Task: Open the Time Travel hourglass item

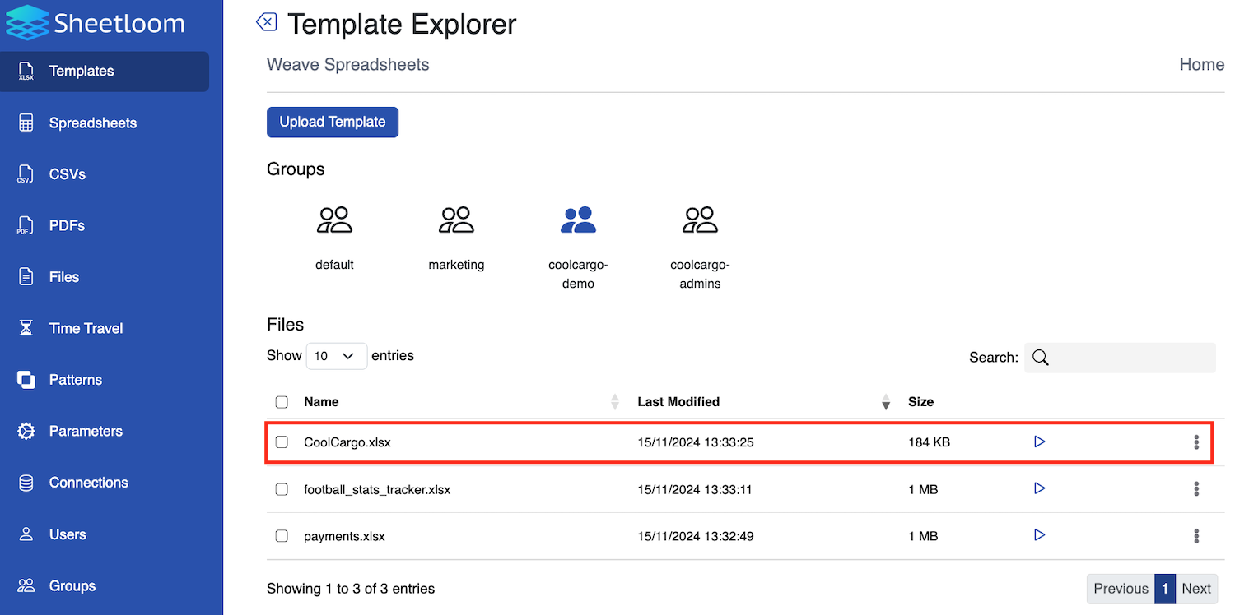Action: tap(86, 328)
